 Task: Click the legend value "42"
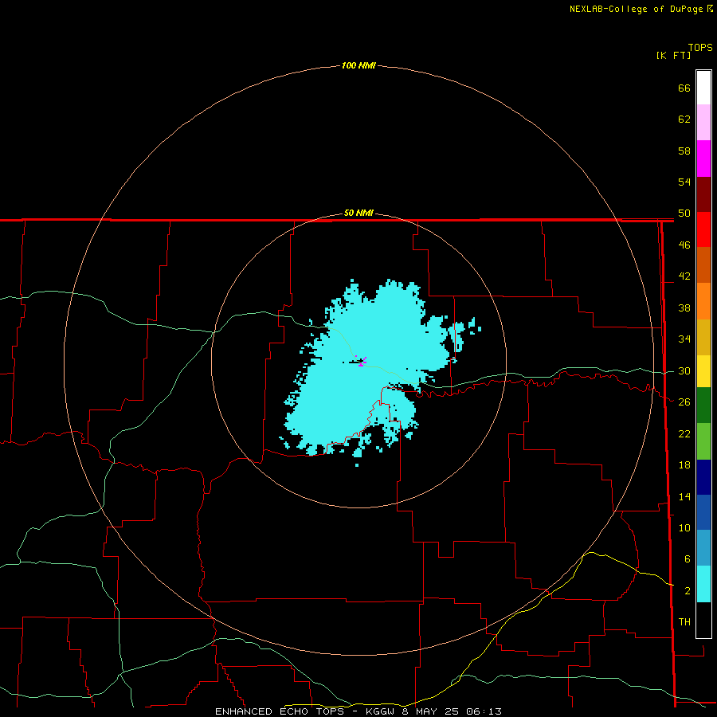(684, 276)
